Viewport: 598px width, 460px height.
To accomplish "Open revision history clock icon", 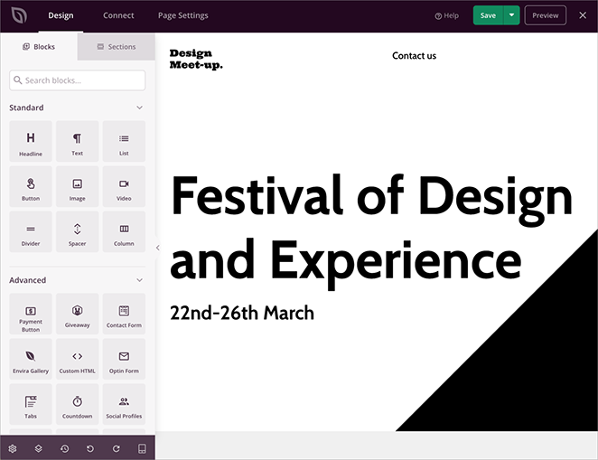I will click(64, 448).
